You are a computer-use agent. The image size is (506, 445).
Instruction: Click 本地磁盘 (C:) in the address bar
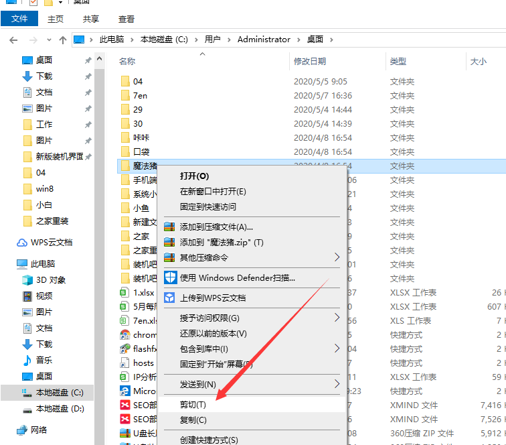(164, 40)
